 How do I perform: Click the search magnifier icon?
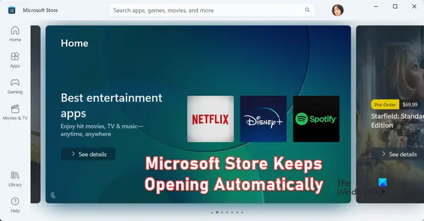pyautogui.click(x=308, y=10)
